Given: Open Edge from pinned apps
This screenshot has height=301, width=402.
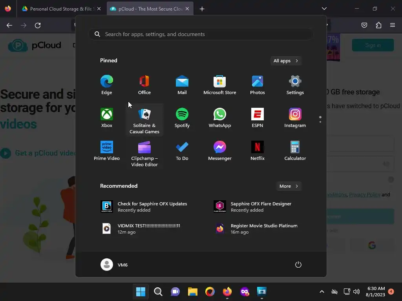Looking at the screenshot, I should (107, 85).
